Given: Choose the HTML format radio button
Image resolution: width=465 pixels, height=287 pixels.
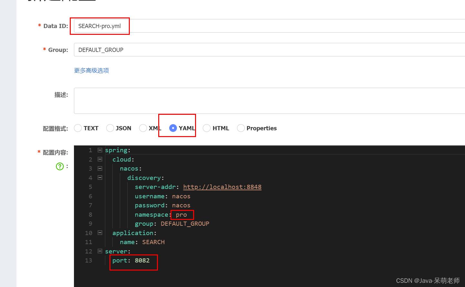Looking at the screenshot, I should pyautogui.click(x=207, y=128).
